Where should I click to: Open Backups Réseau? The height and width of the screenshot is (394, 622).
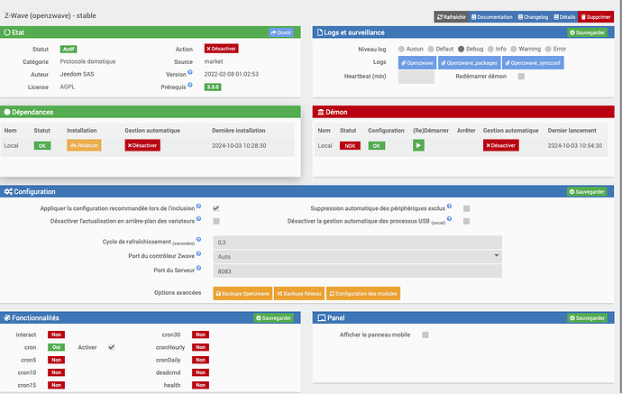coord(297,293)
